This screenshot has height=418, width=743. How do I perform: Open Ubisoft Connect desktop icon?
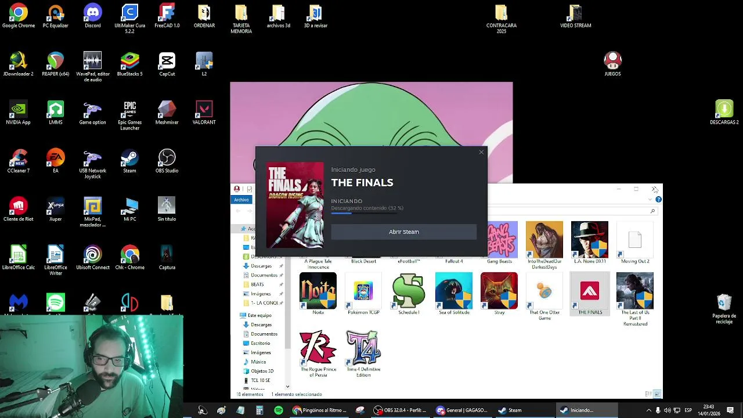[x=93, y=258]
